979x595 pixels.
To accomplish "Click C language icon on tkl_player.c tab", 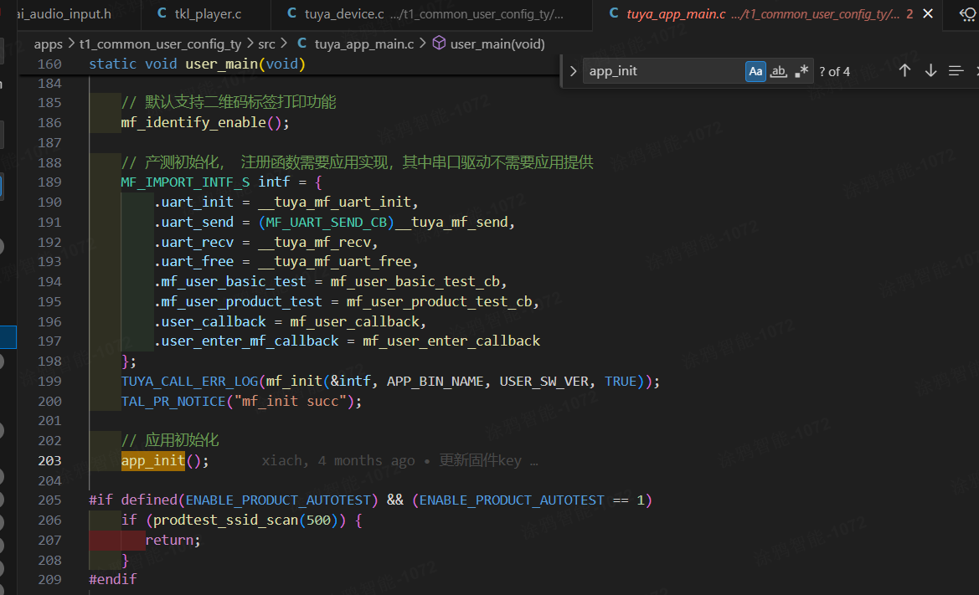I will (162, 13).
